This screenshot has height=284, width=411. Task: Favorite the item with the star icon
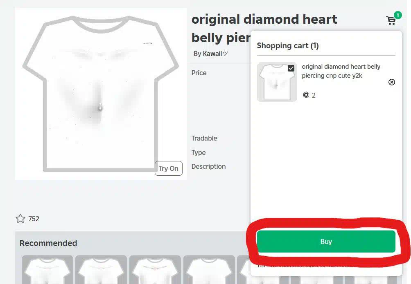(x=20, y=219)
